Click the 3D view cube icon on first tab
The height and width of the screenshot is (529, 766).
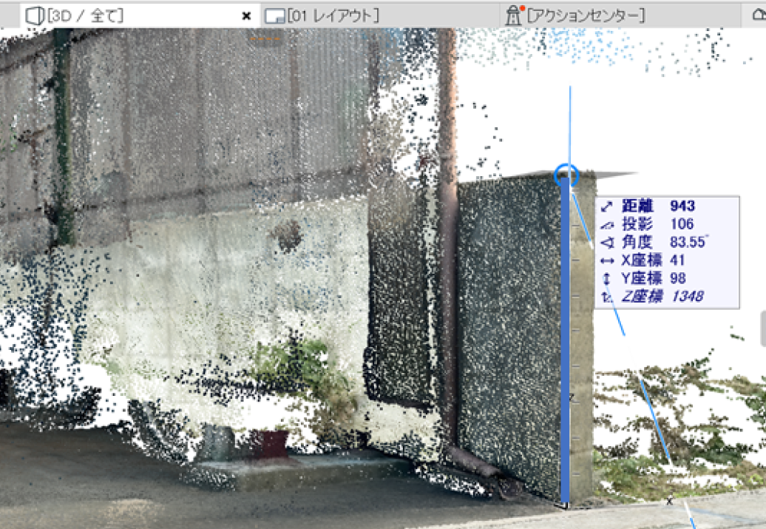tap(35, 15)
